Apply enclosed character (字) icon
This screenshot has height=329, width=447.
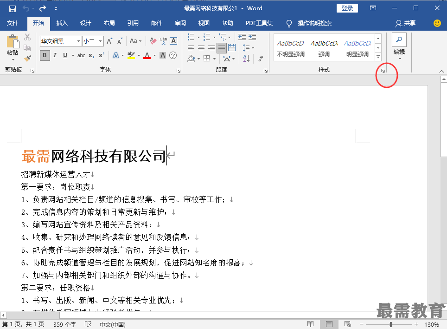pos(173,55)
